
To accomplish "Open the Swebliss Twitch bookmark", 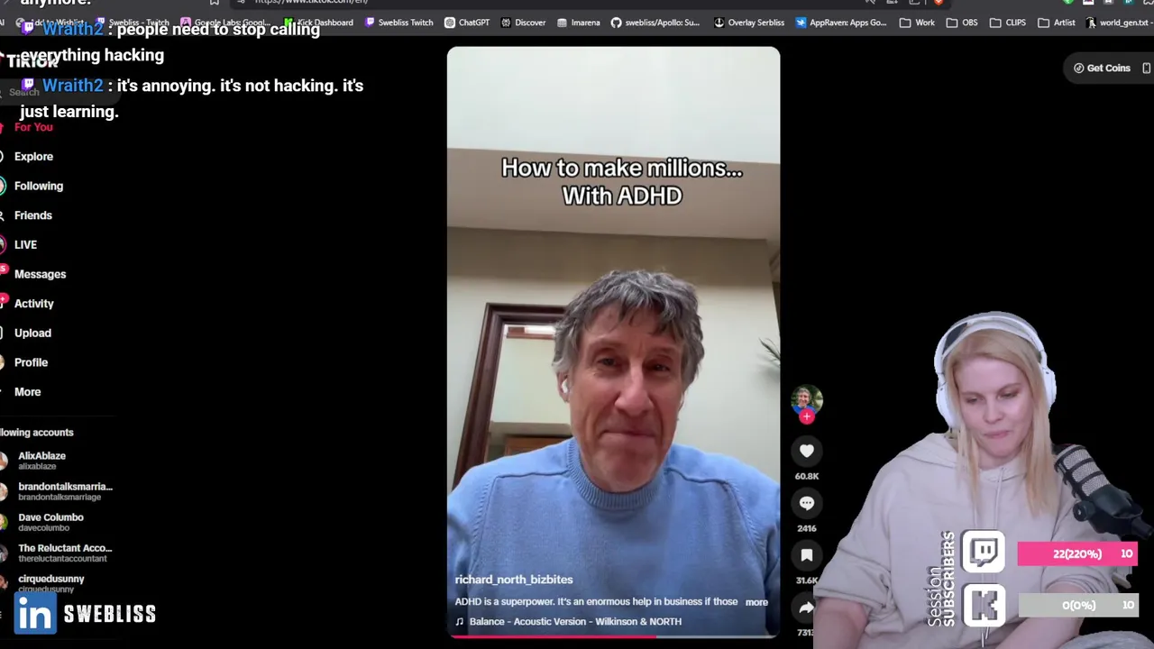I will click(398, 23).
